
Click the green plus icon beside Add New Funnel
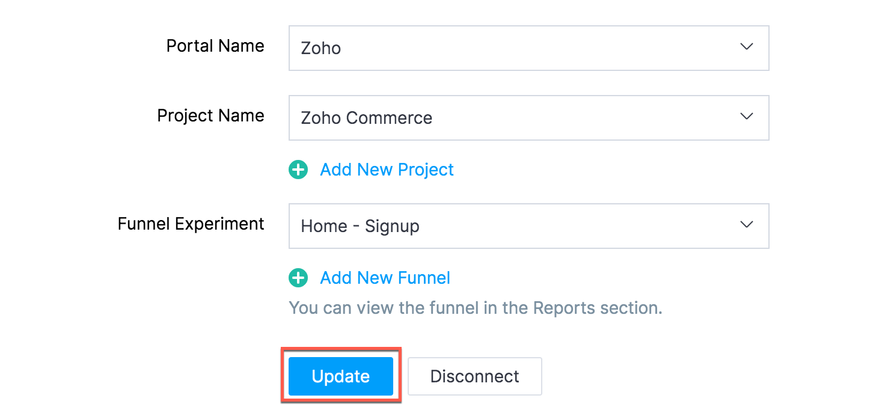298,278
